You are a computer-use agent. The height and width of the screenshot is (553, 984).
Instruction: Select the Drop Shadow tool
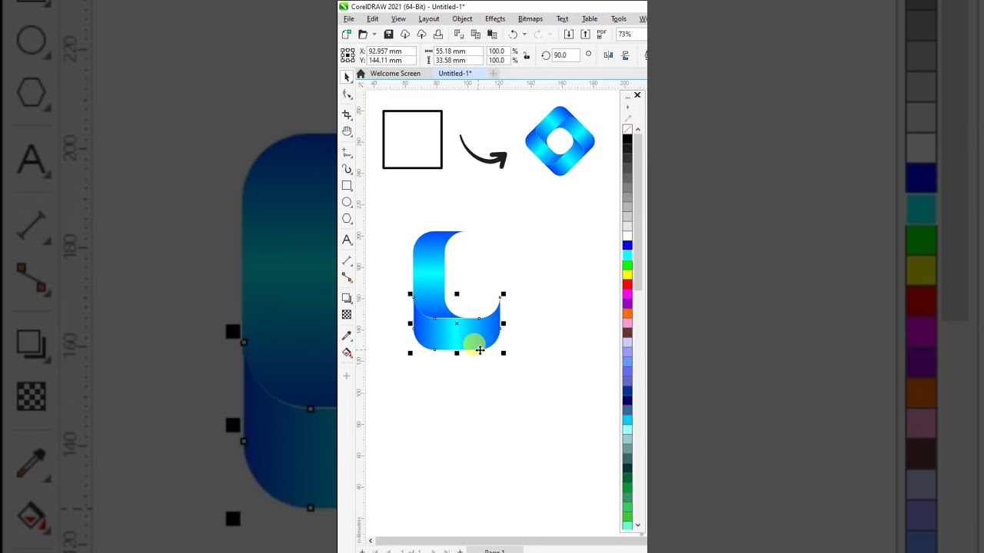[347, 298]
